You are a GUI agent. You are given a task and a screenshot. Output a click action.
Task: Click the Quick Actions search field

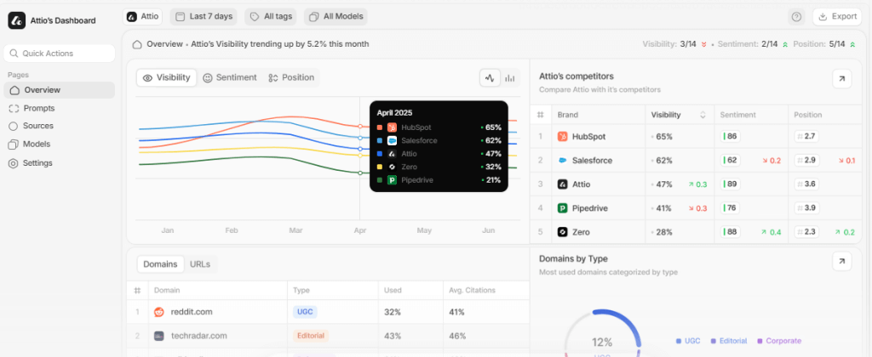click(x=60, y=54)
